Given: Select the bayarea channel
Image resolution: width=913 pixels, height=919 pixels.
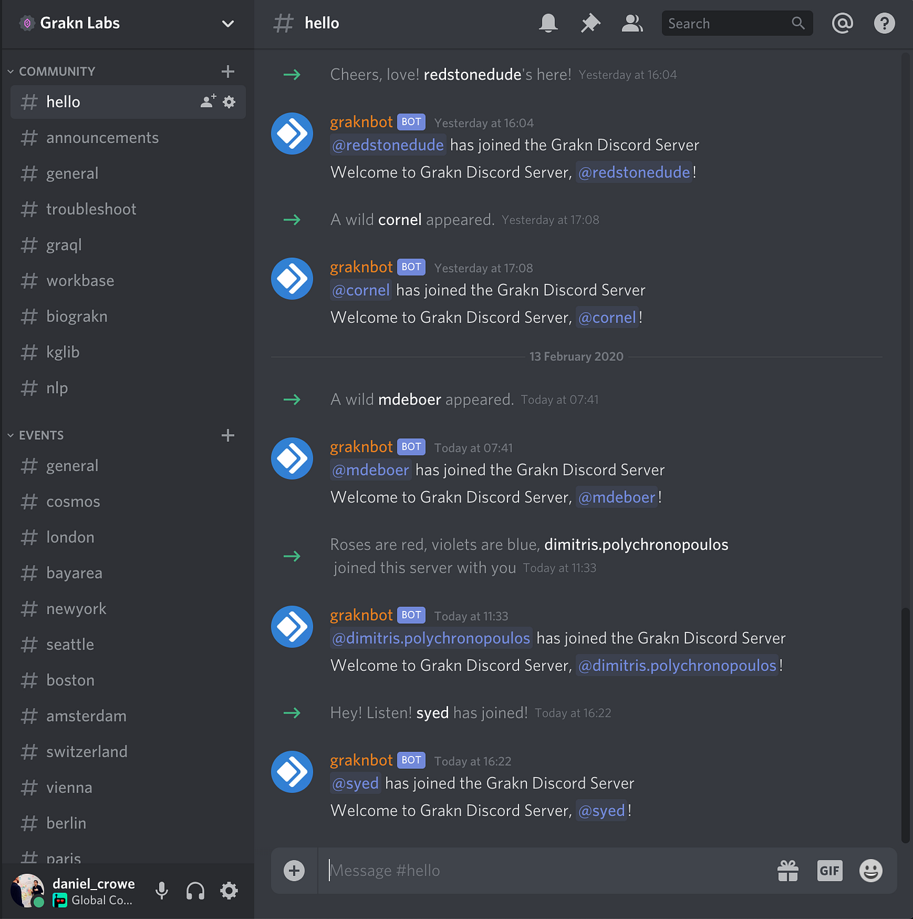Looking at the screenshot, I should (128, 573).
